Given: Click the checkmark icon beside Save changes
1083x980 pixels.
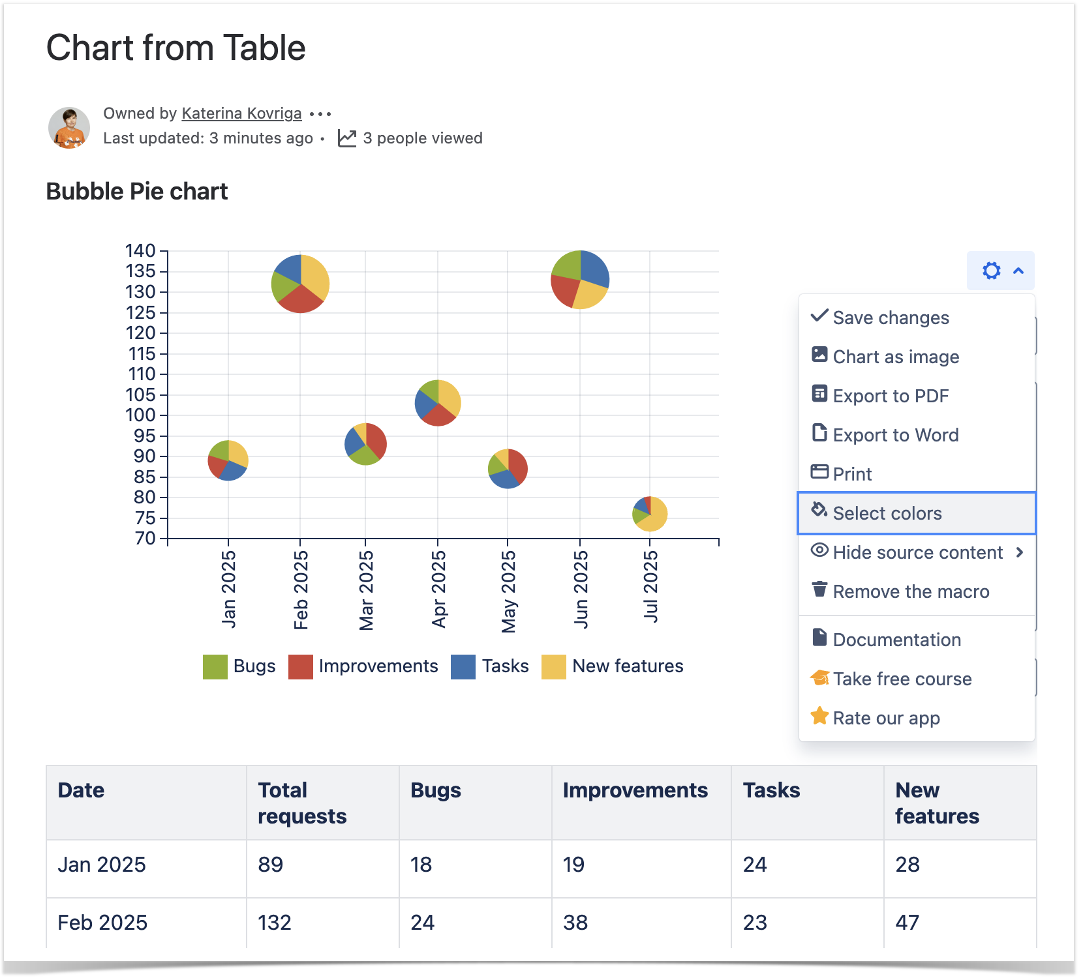Looking at the screenshot, I should tap(819, 316).
